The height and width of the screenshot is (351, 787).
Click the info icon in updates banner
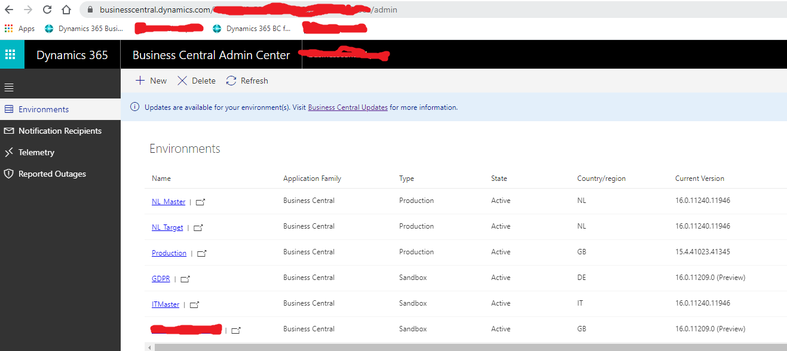click(x=134, y=107)
